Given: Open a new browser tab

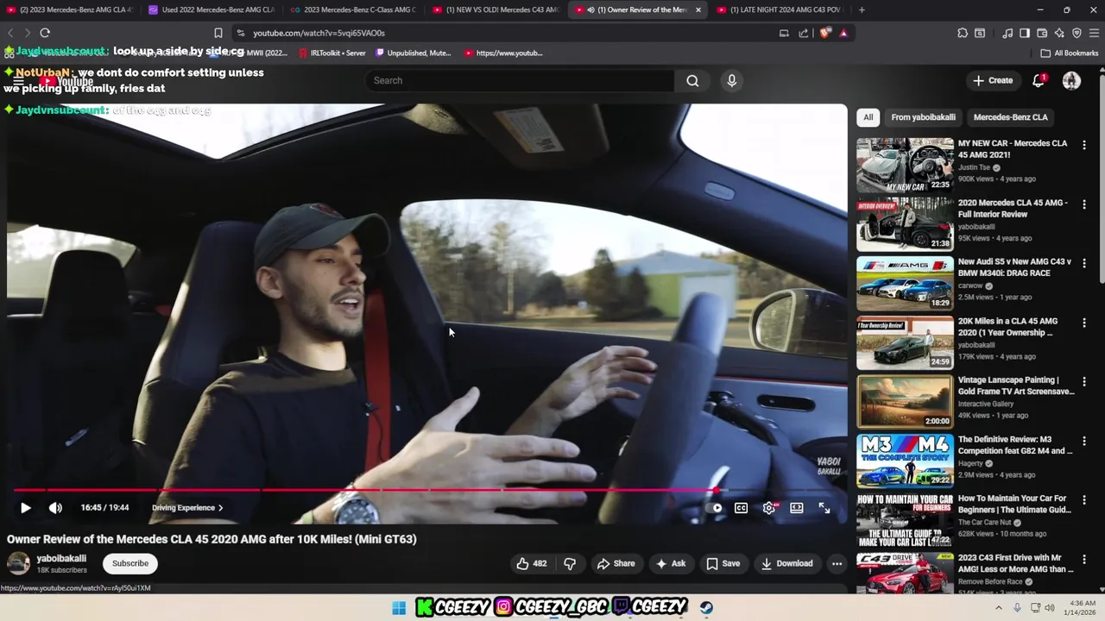Looking at the screenshot, I should click(862, 9).
